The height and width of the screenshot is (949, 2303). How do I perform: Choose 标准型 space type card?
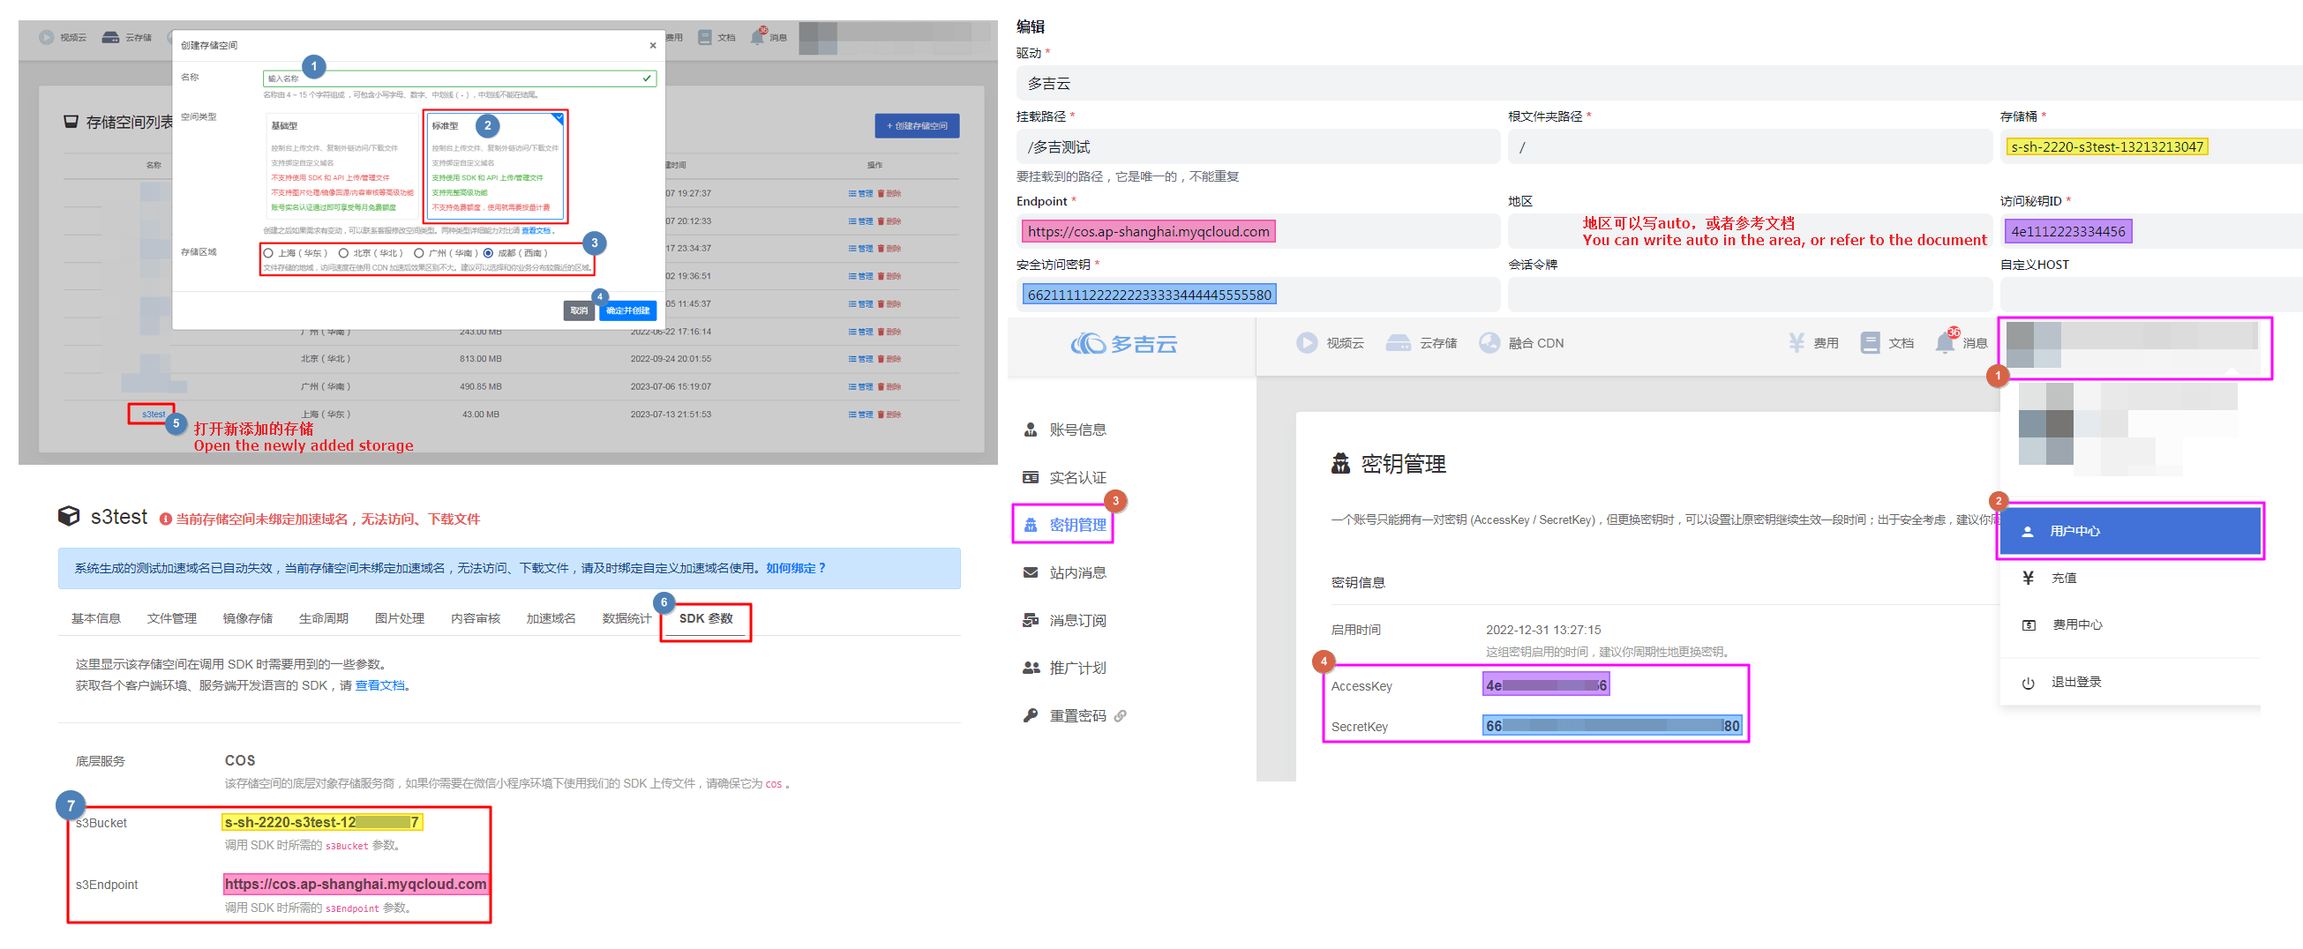point(494,165)
